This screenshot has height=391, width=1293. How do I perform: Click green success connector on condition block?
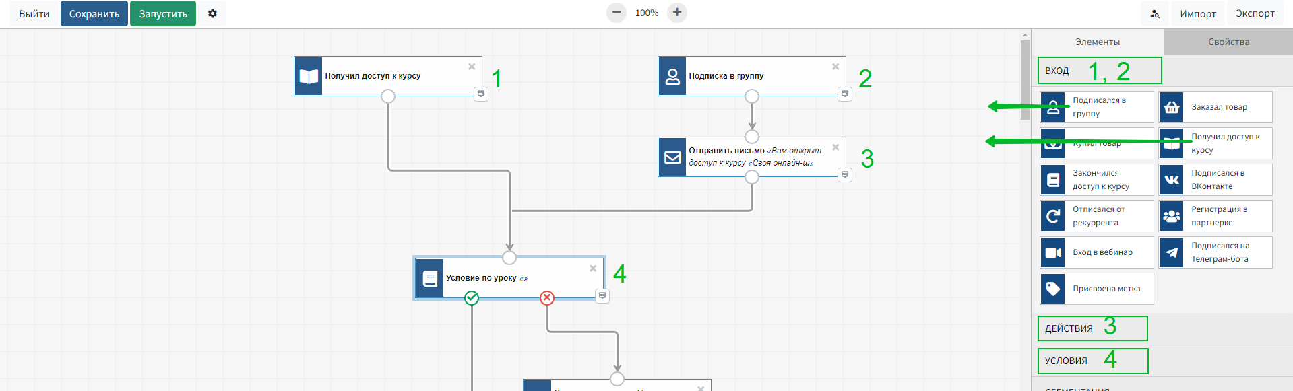(472, 297)
